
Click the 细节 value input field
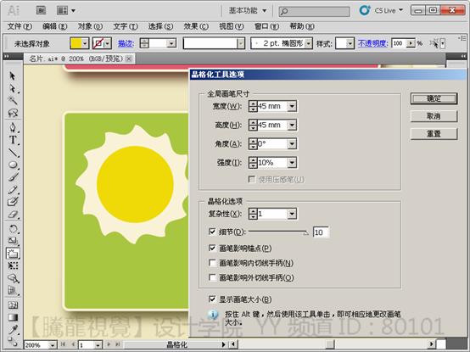[x=321, y=232]
